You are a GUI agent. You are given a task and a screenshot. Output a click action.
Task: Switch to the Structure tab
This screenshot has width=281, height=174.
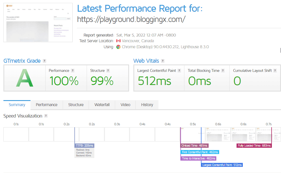(76, 105)
